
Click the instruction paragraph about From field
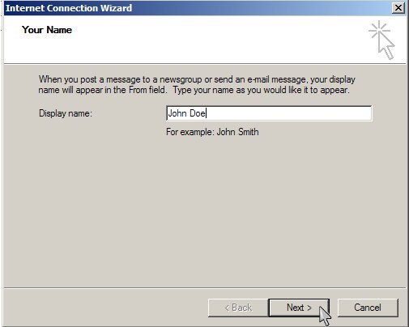pyautogui.click(x=197, y=84)
